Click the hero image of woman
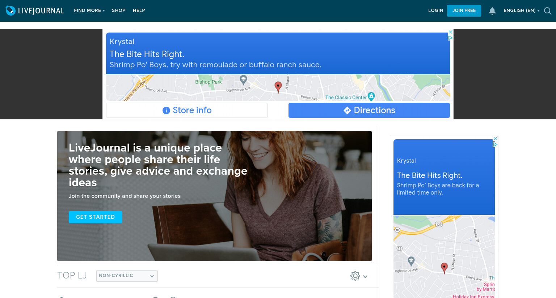The image size is (556, 298). click(214, 196)
